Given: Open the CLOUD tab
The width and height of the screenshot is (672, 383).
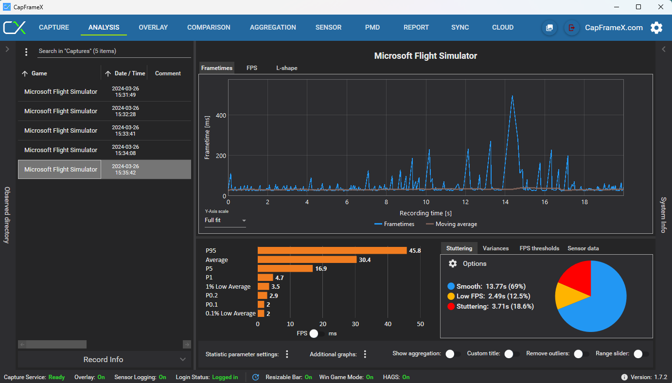Looking at the screenshot, I should click(x=503, y=28).
